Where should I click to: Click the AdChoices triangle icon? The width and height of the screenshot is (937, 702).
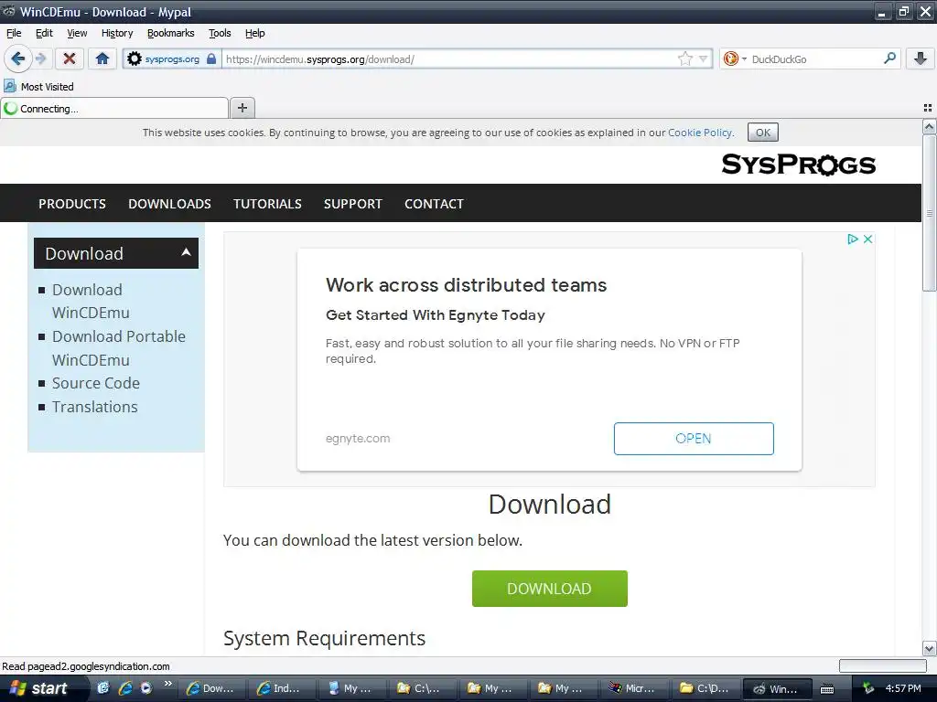[x=853, y=239]
